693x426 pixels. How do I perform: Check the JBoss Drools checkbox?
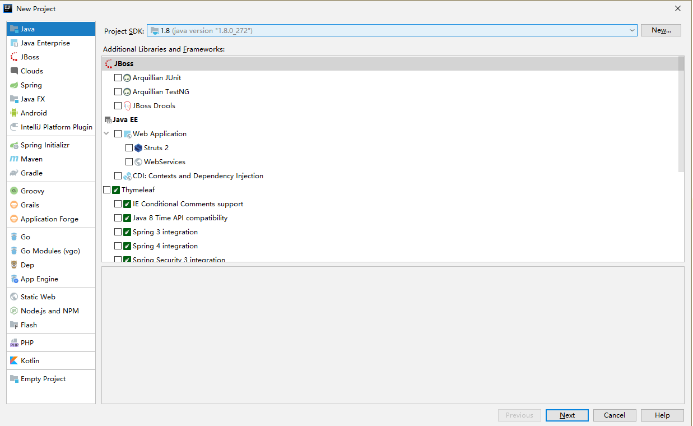[x=118, y=106]
